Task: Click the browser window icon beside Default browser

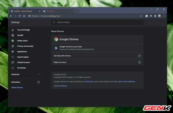Action: tap(13, 62)
